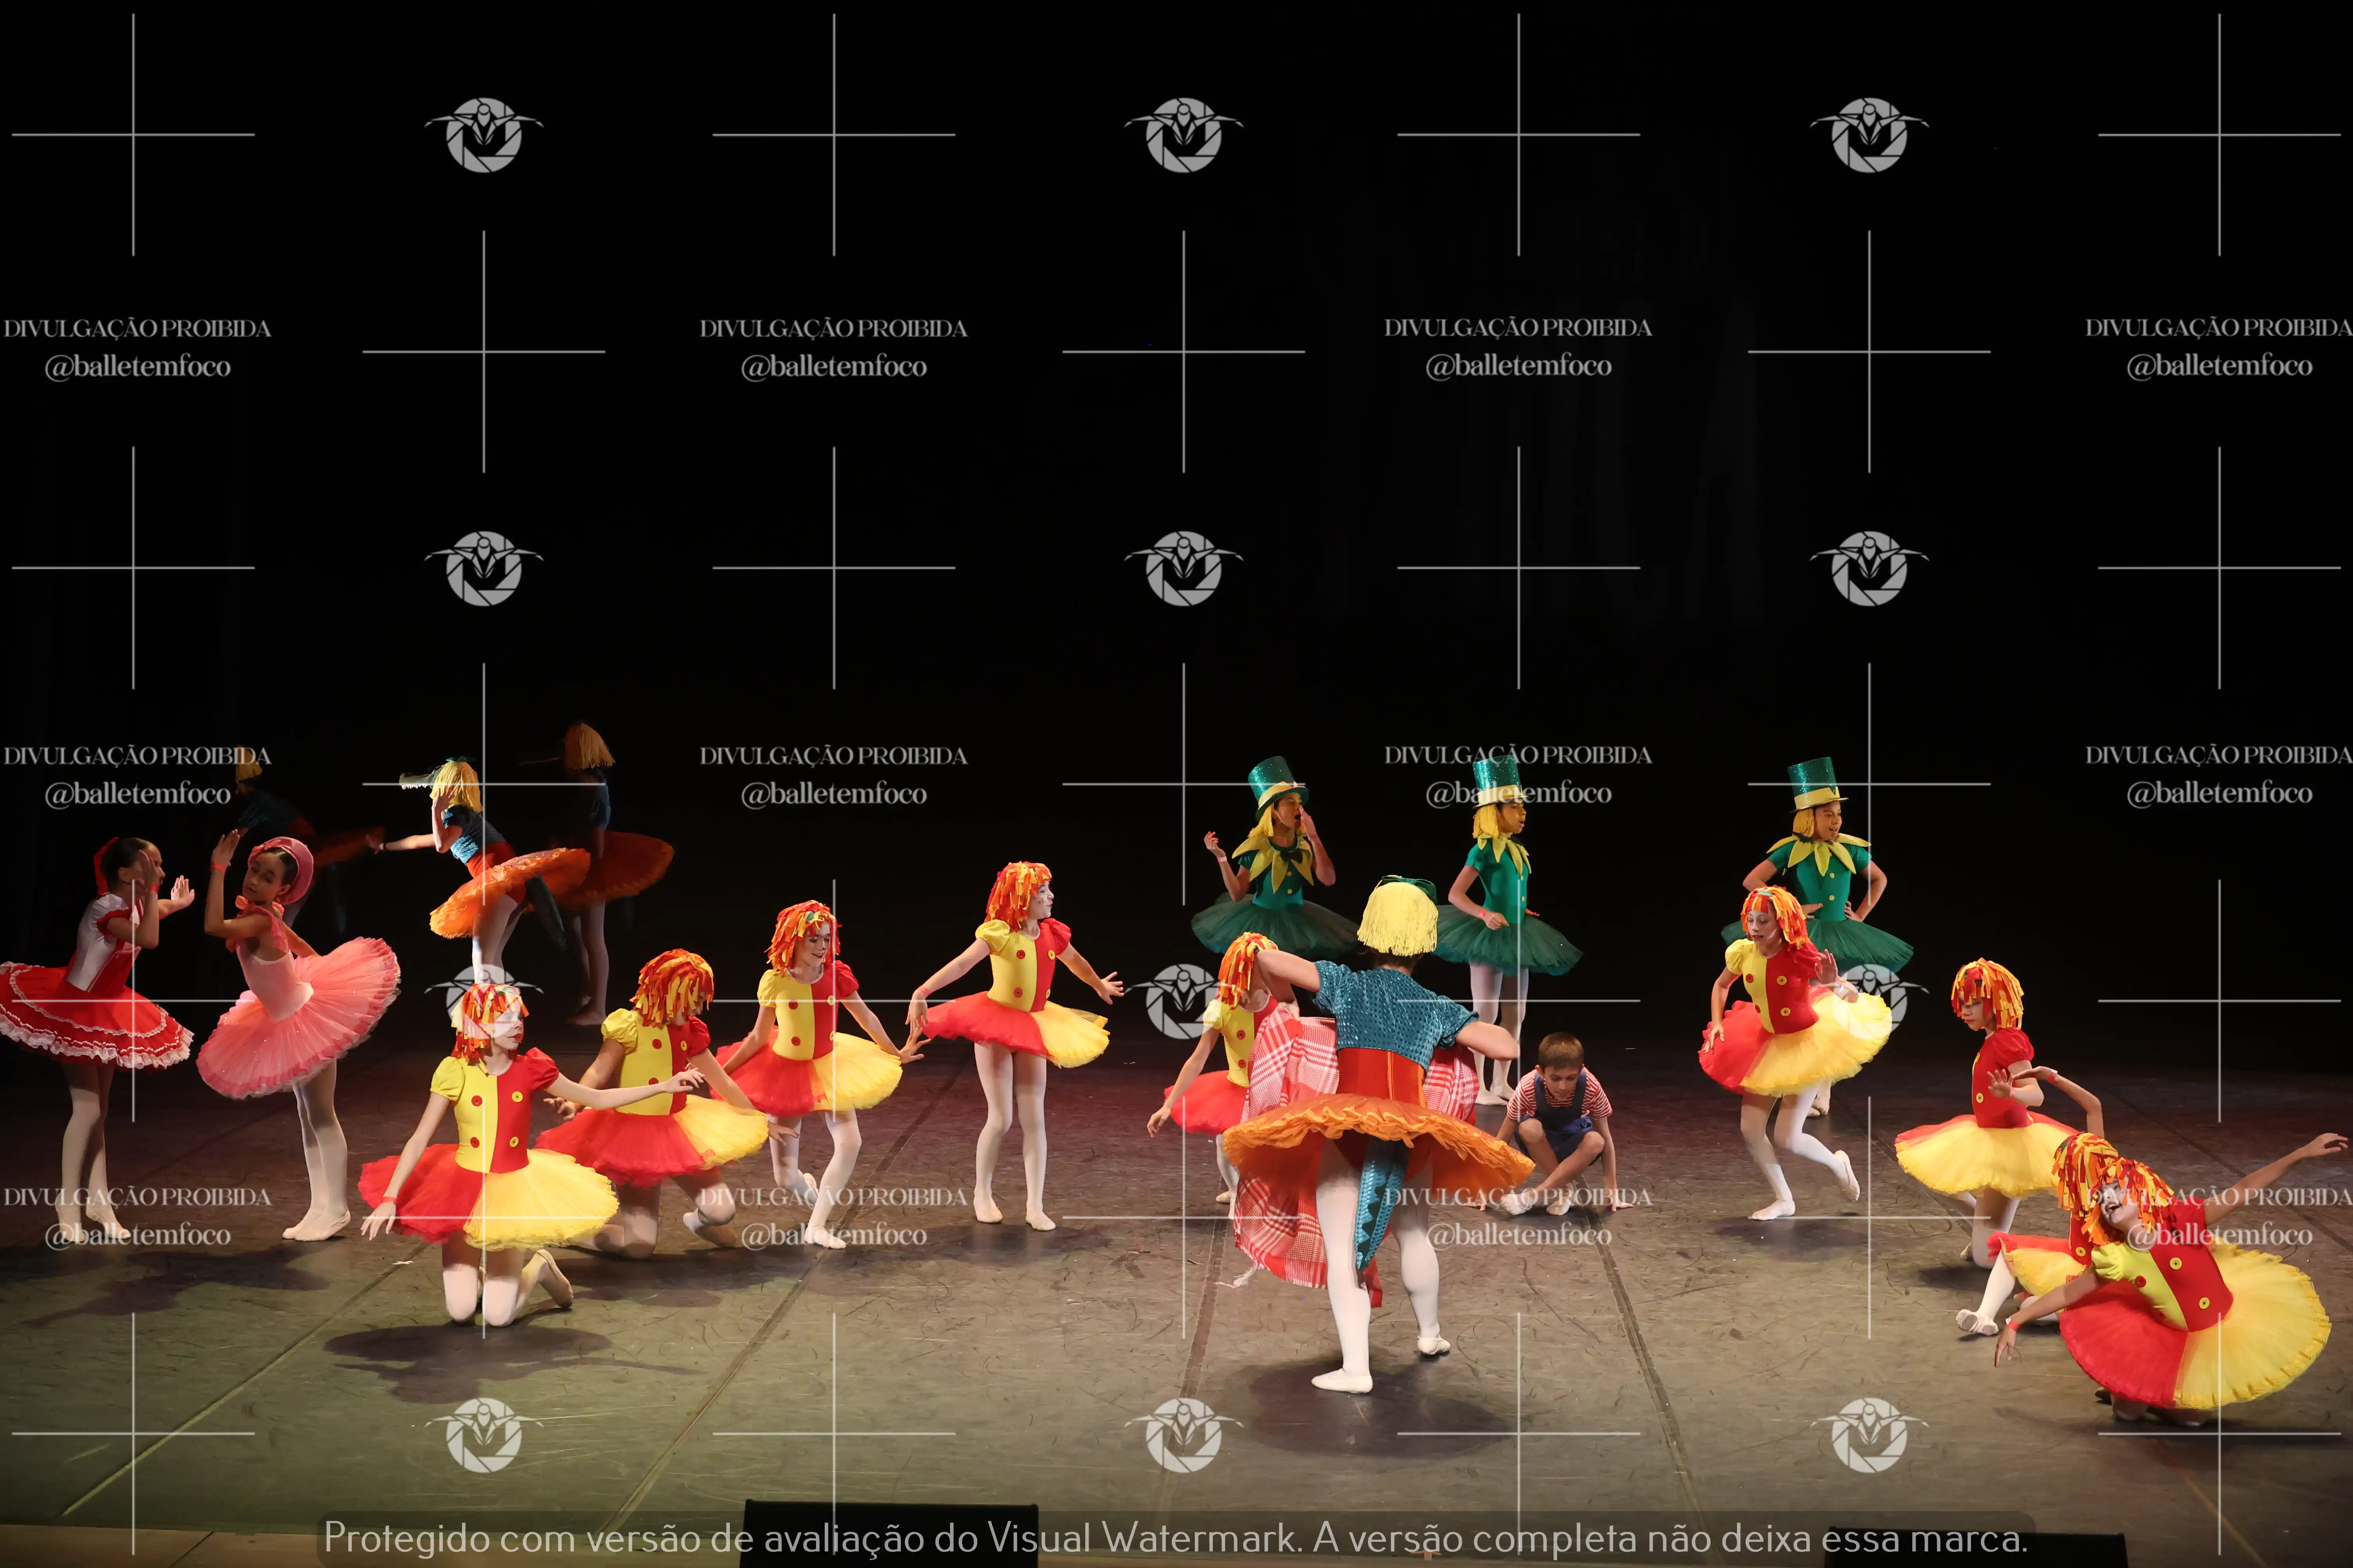Click the top-left camera shutter watermark logo
Viewport: 2353px width, 1568px height.
pyautogui.click(x=483, y=135)
